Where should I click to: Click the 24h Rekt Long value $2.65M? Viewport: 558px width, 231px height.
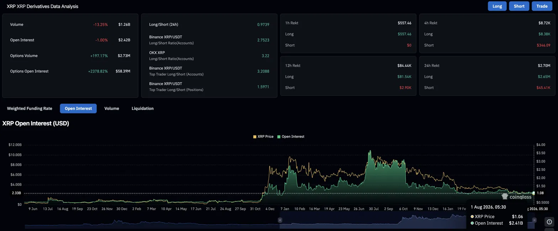click(544, 77)
